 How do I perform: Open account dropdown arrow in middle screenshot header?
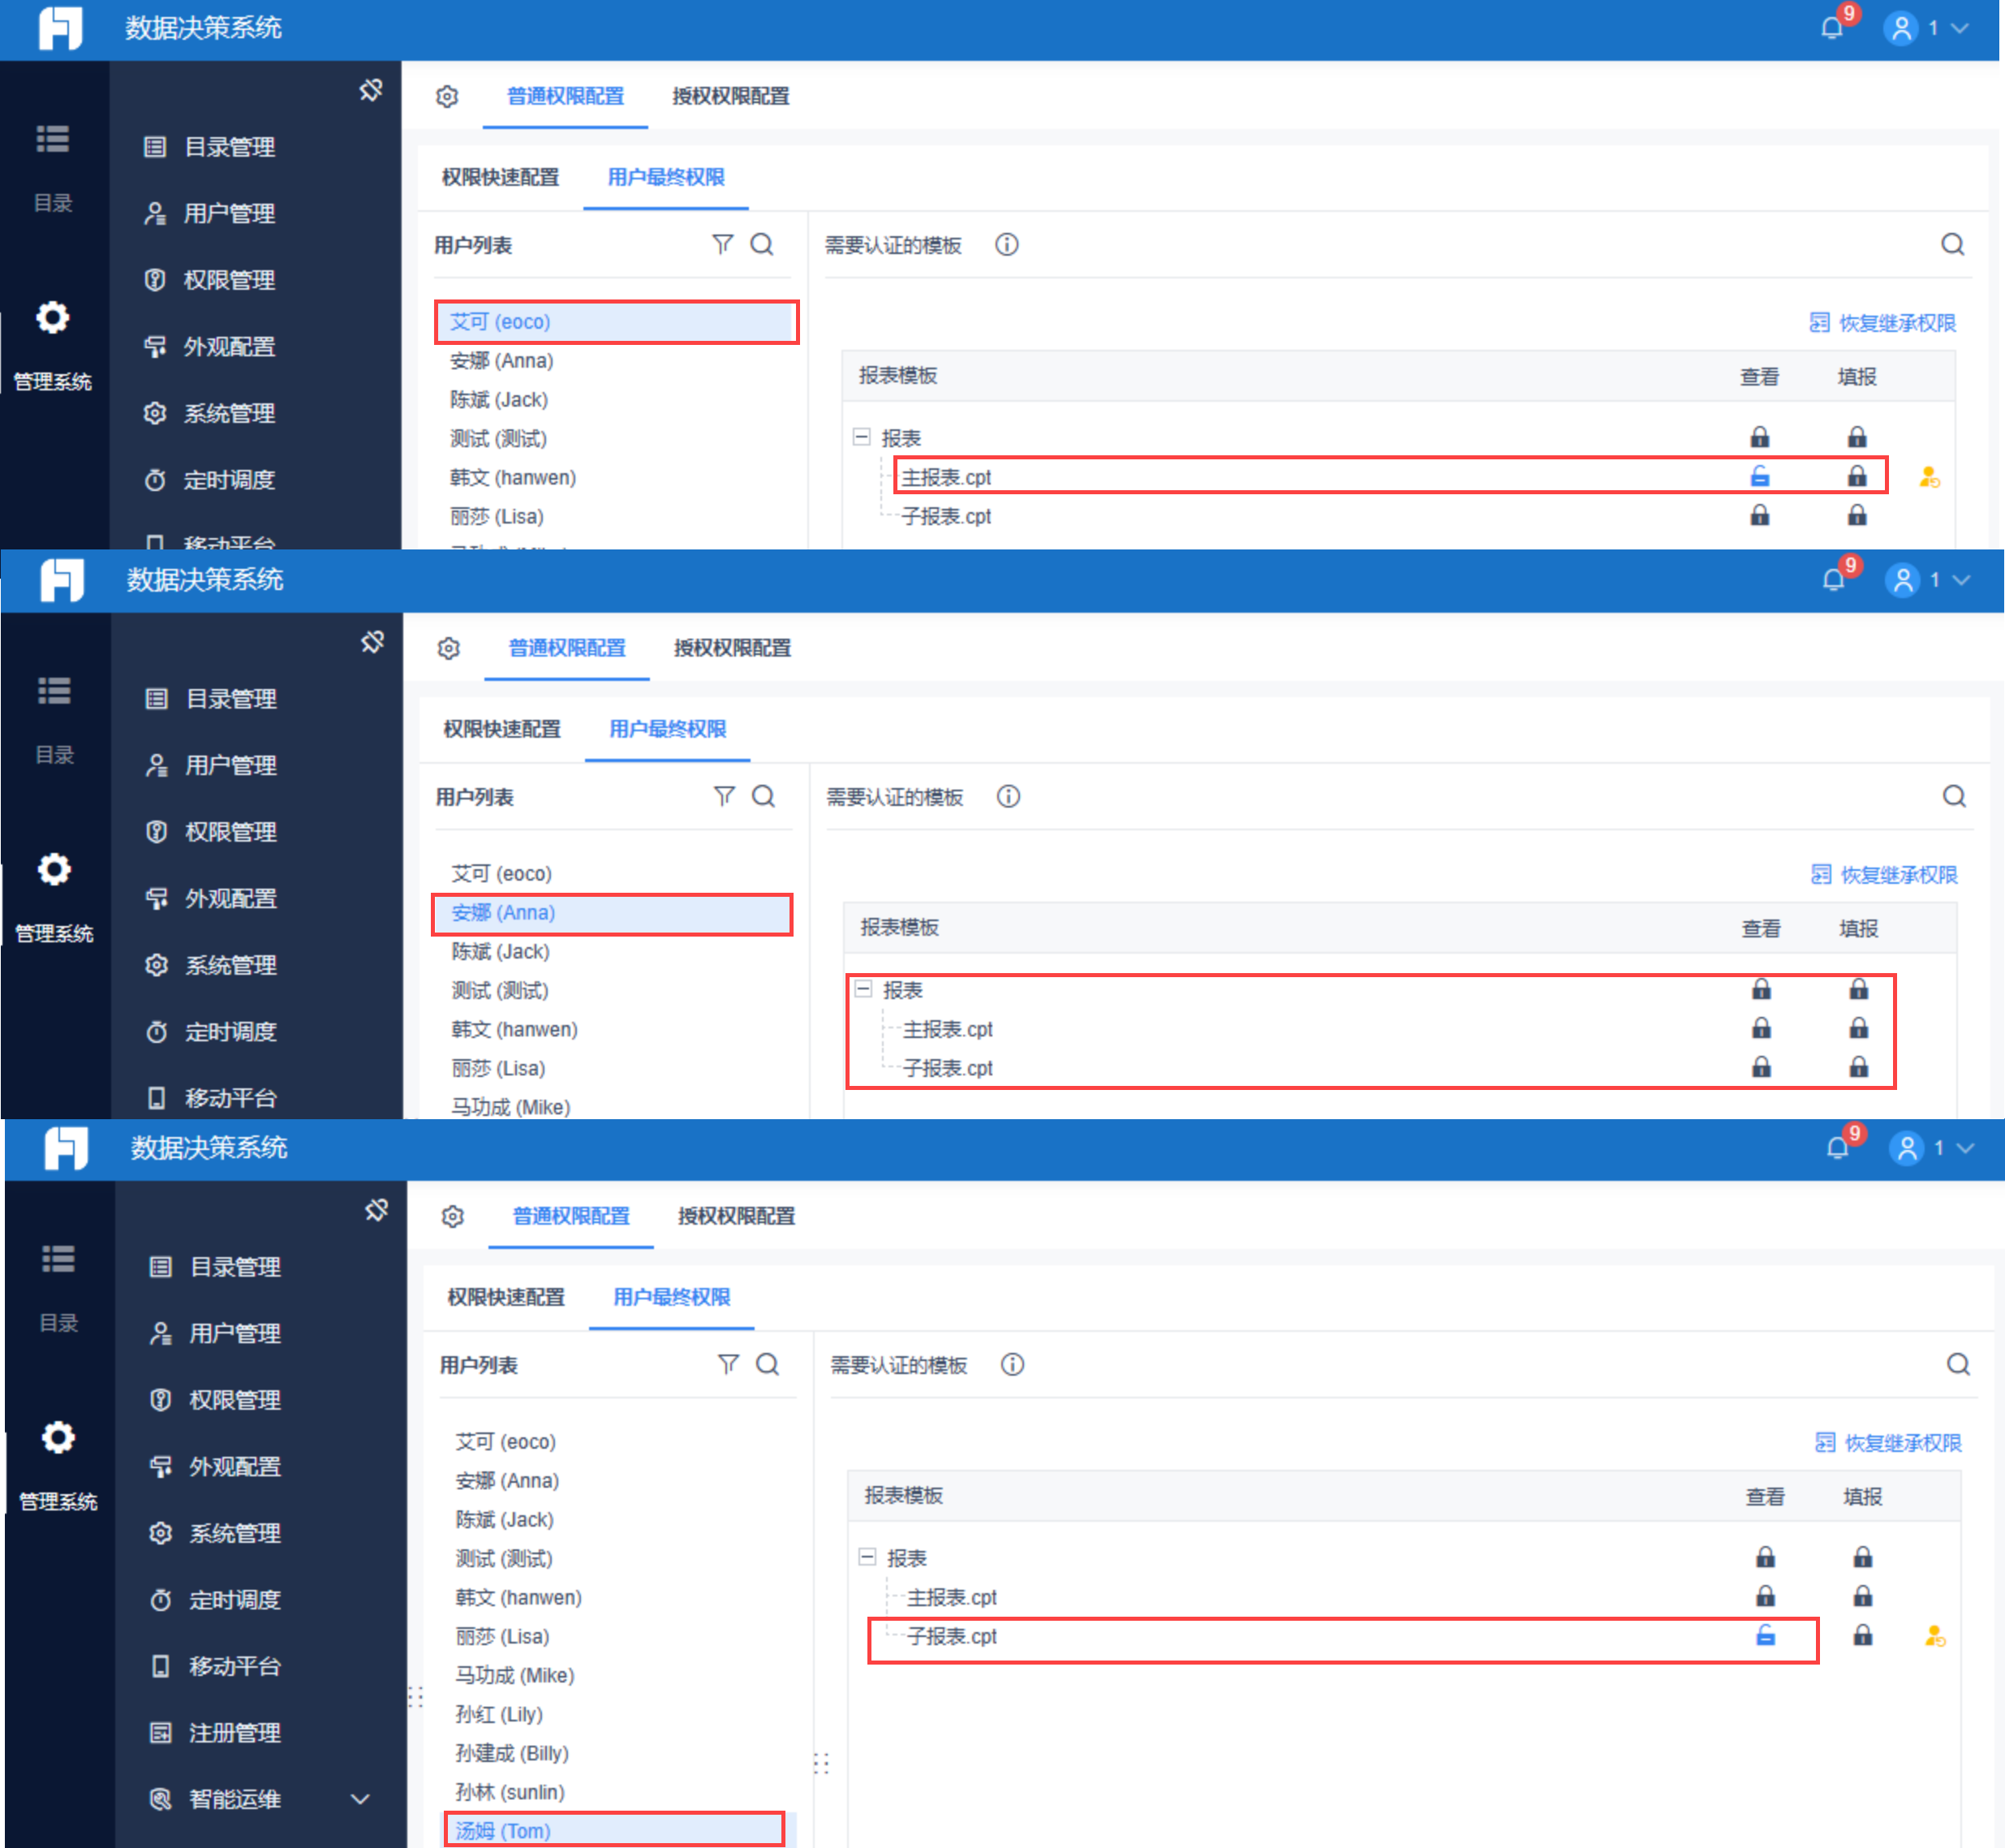point(1962,580)
